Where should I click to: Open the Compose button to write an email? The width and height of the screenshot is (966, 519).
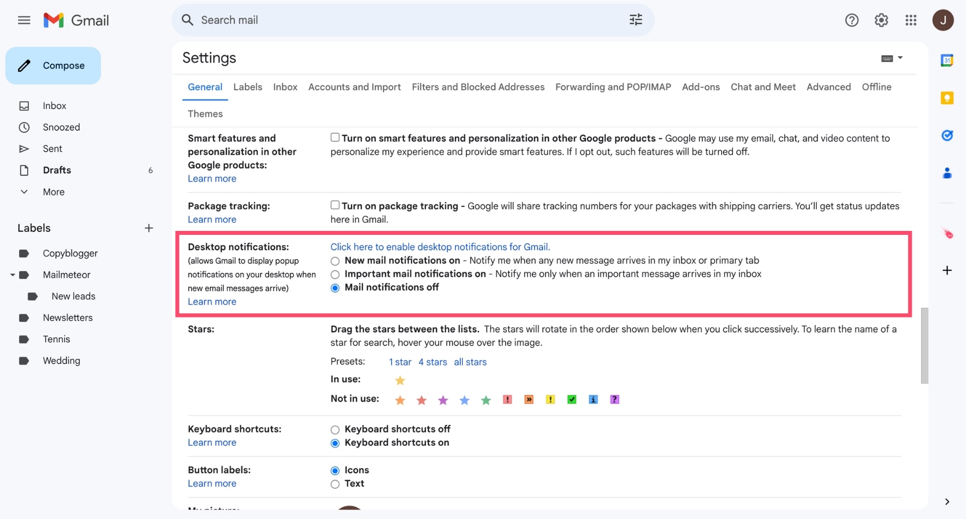53,65
